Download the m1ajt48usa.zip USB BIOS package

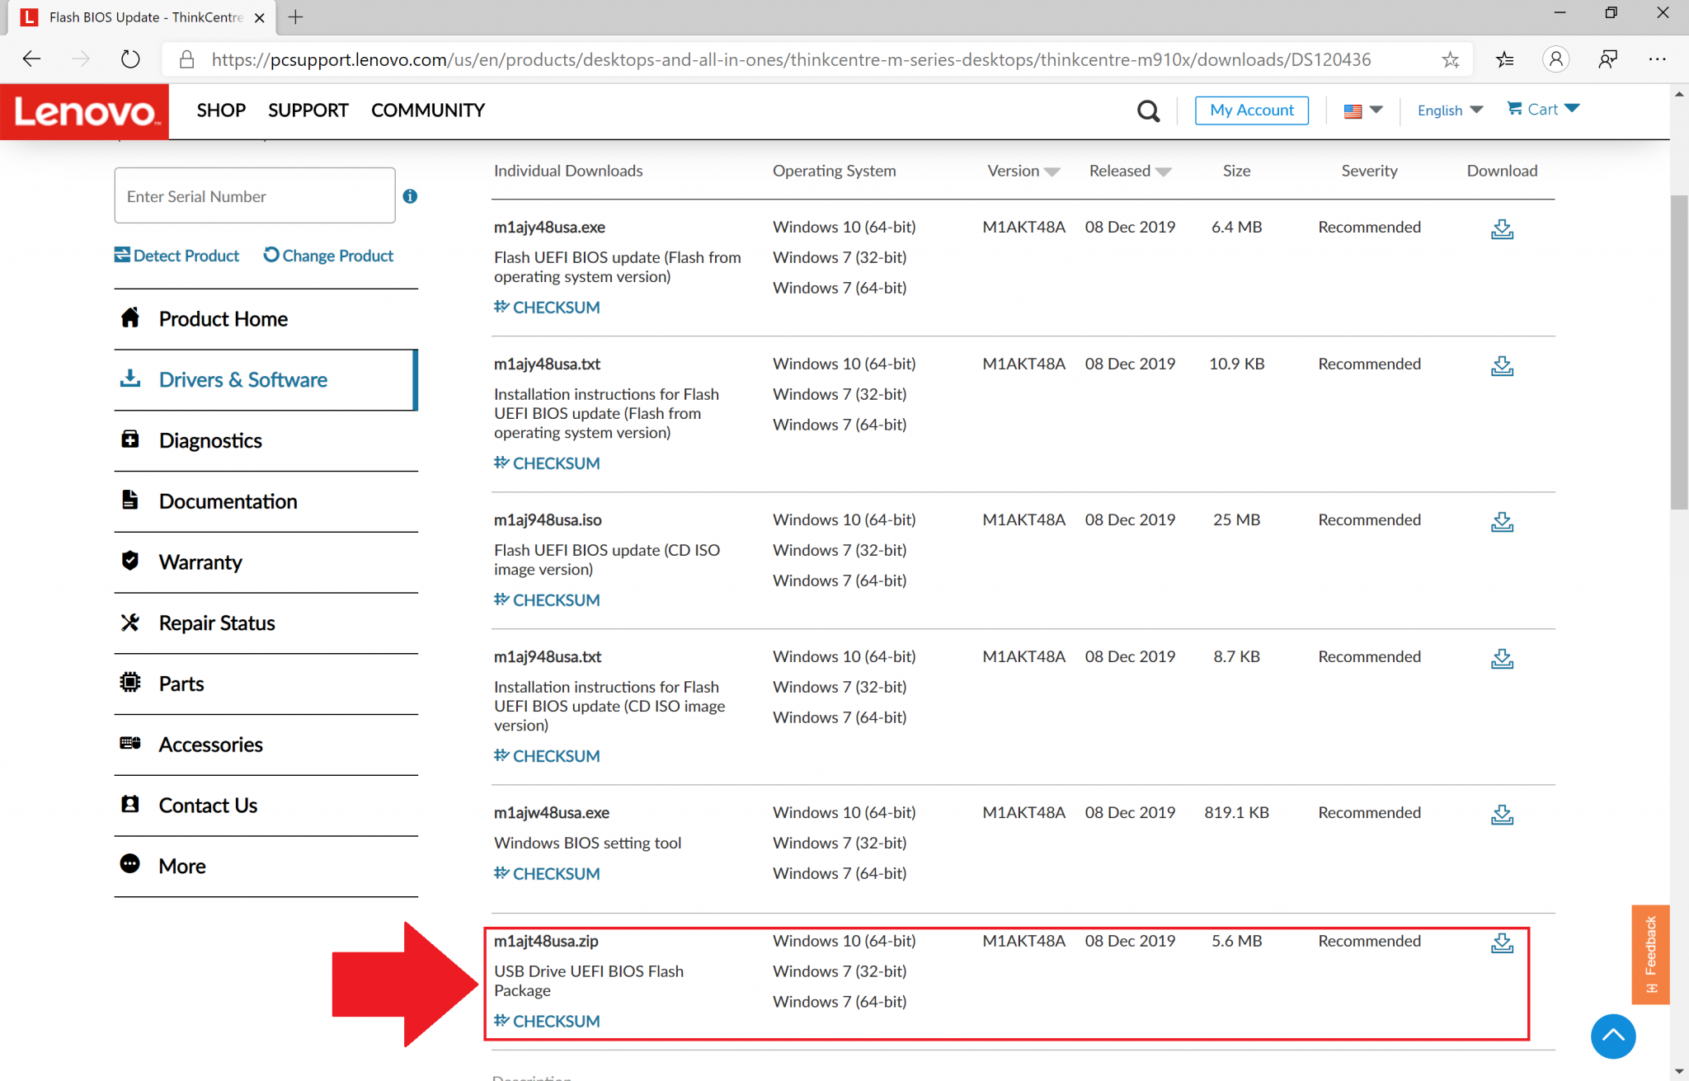1501,942
